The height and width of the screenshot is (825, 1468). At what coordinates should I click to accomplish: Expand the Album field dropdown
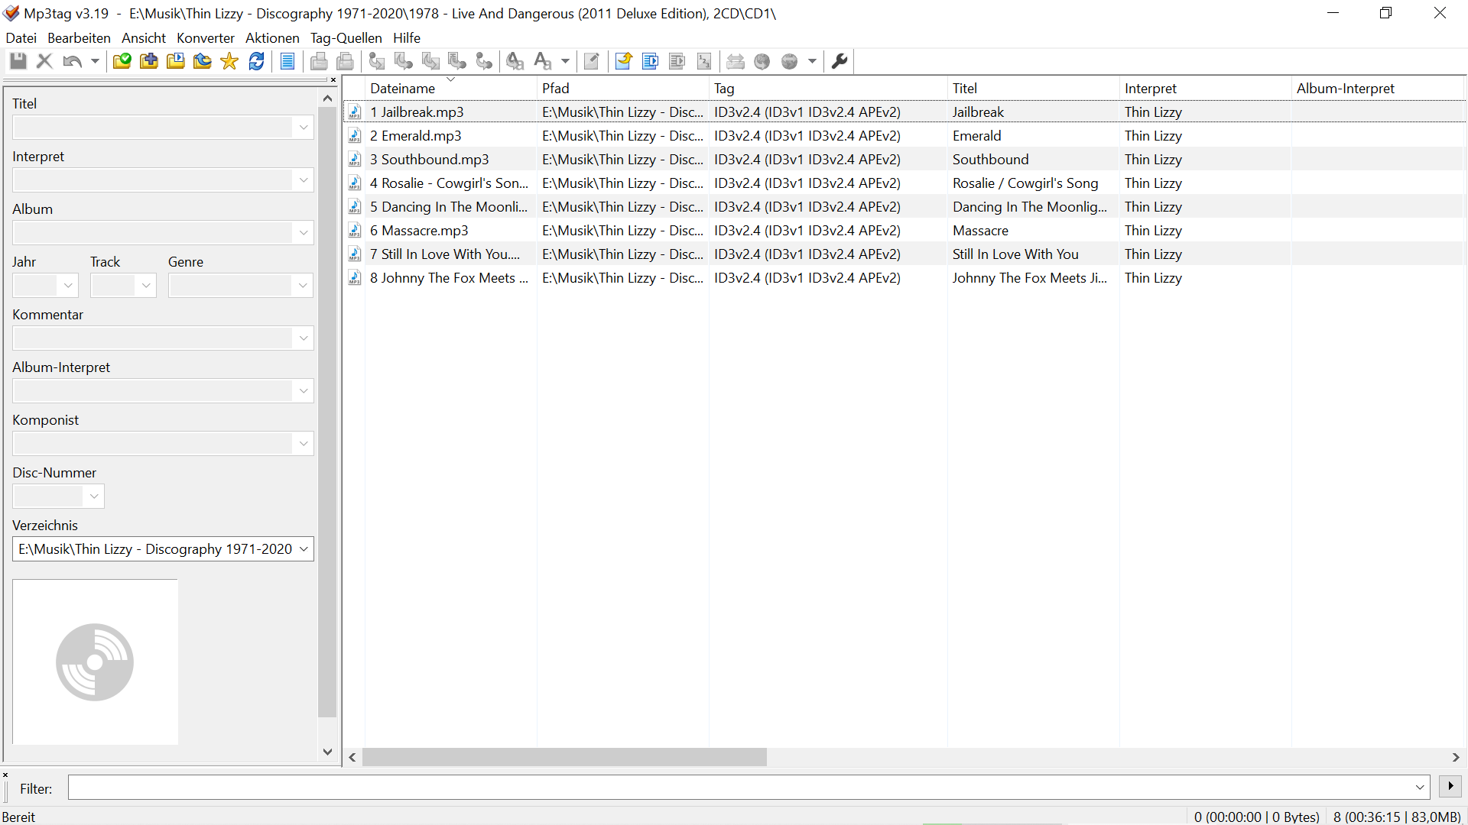[x=304, y=233]
